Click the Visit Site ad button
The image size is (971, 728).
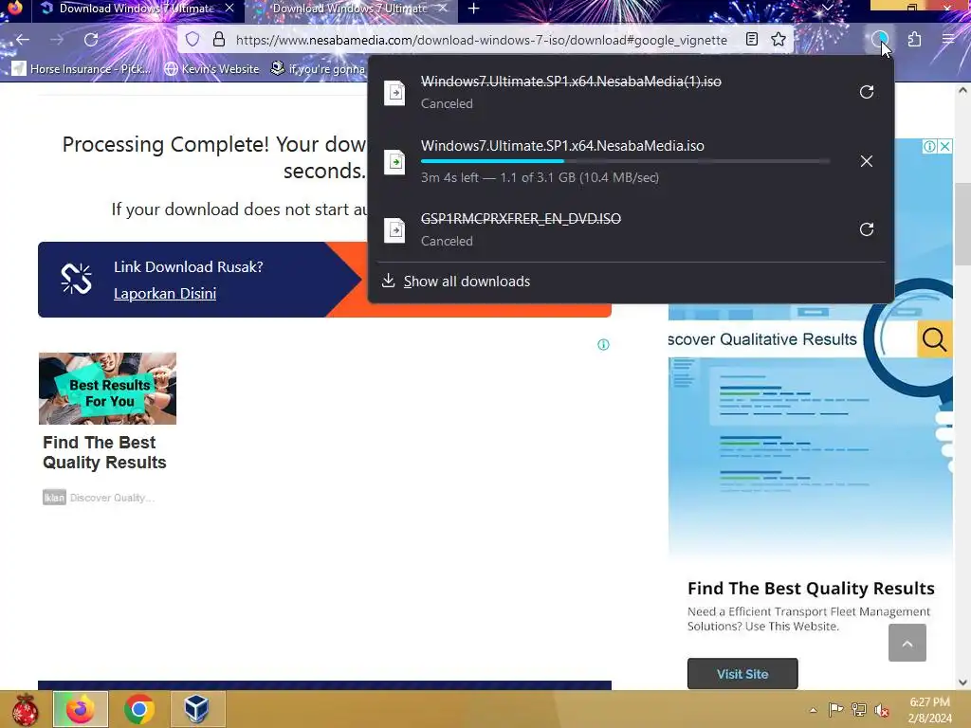tap(742, 674)
